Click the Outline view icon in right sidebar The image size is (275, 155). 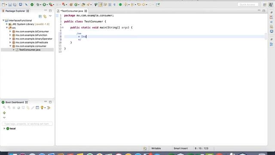coord(271,44)
